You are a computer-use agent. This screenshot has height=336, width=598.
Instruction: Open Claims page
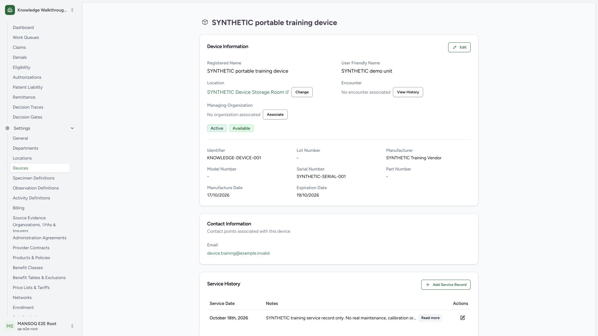(x=40, y=47)
